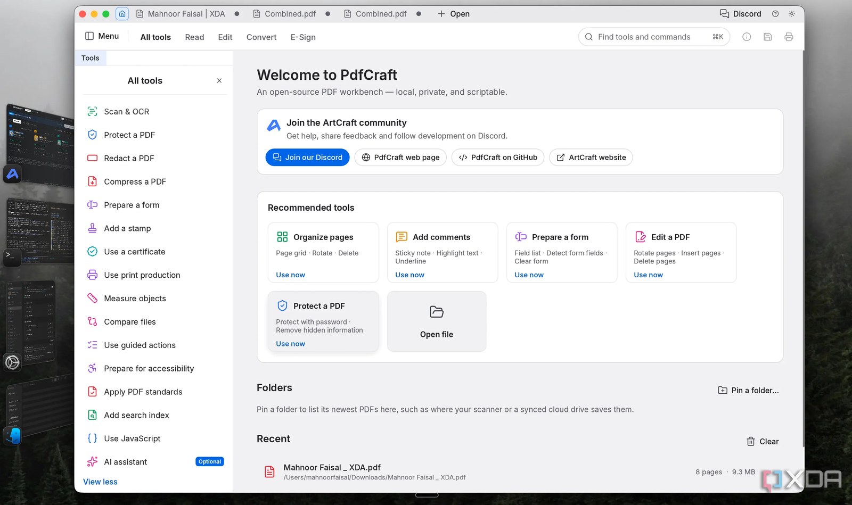Clear the Recent files list
852x505 pixels.
(763, 442)
